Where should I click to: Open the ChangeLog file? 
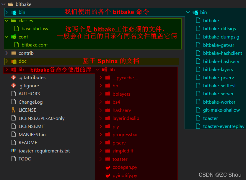(x=31, y=102)
